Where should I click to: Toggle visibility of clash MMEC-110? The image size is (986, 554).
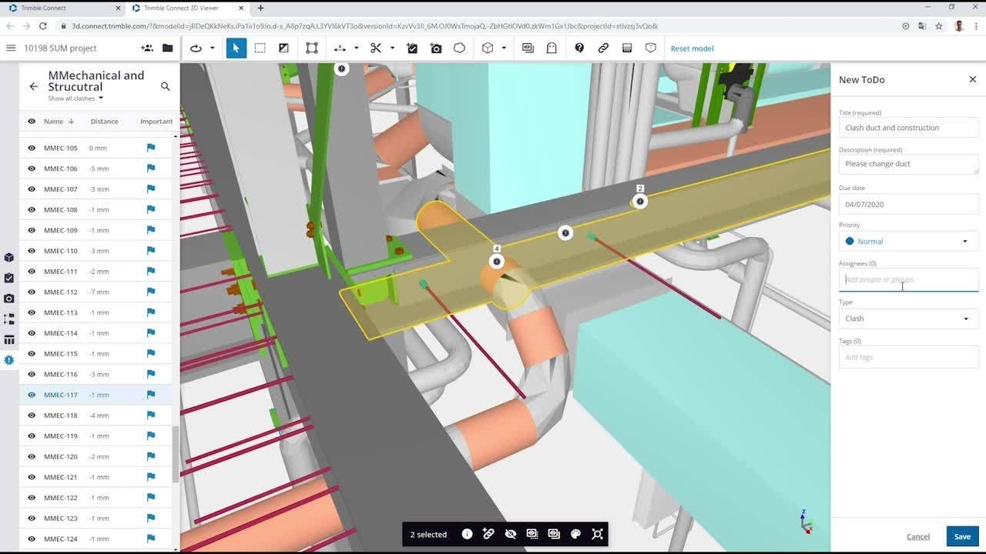(32, 250)
